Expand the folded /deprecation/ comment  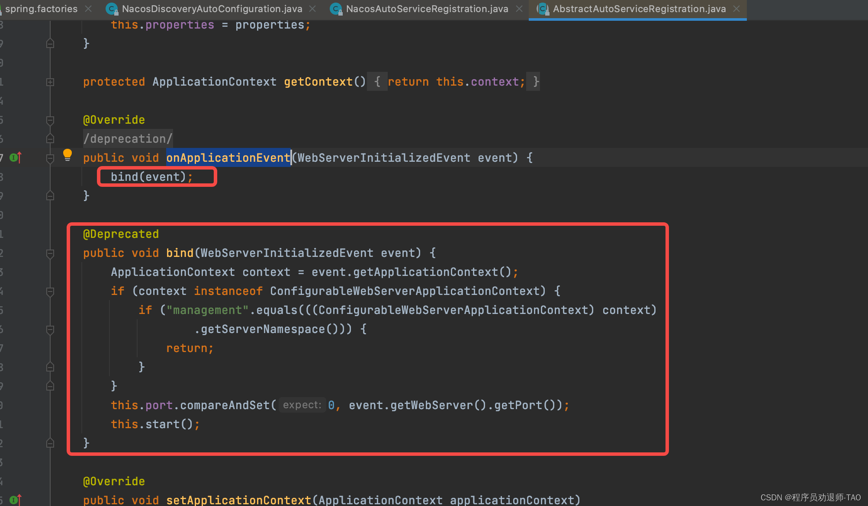(128, 139)
